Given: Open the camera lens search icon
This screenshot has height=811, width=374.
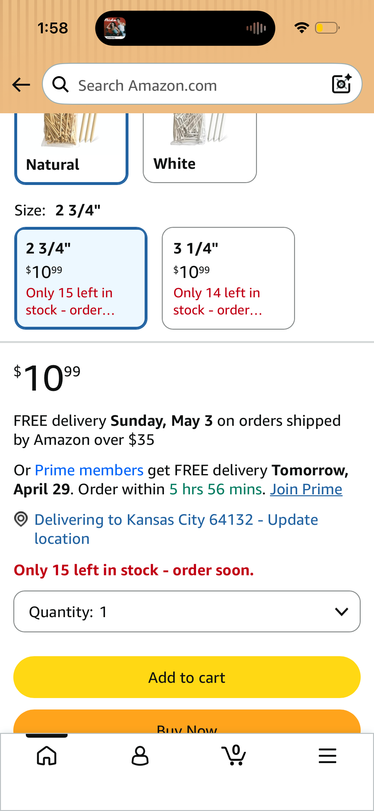Looking at the screenshot, I should (x=342, y=84).
